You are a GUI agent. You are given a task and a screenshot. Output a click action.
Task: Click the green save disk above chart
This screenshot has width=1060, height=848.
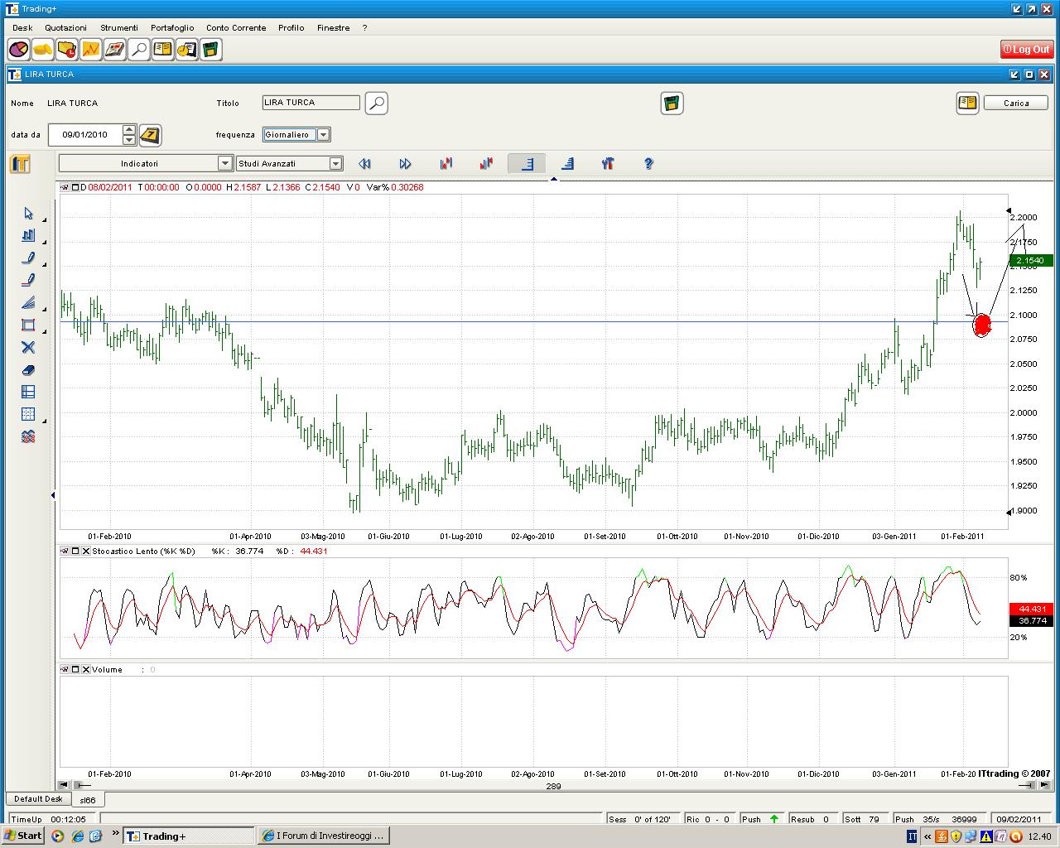point(672,104)
